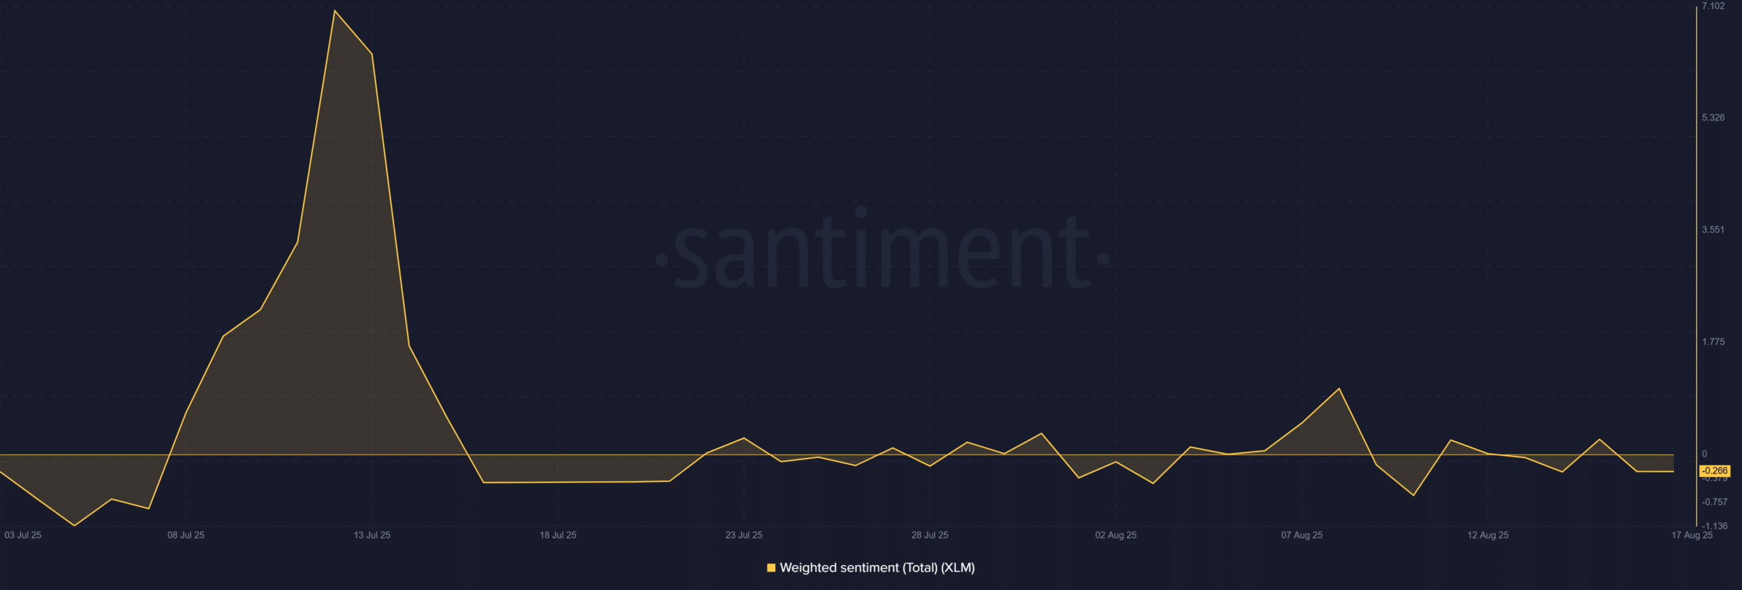Click the '18 Jul 25' date label
1742x590 pixels.
(x=558, y=535)
